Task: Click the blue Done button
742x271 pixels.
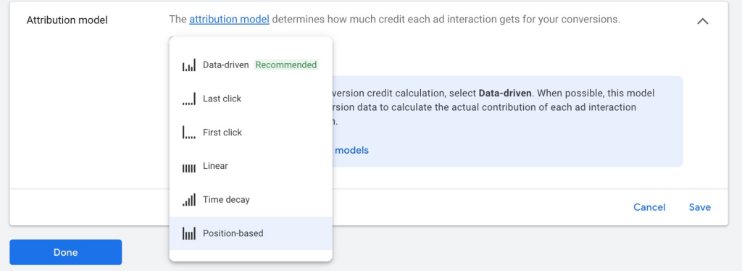Action: click(66, 252)
